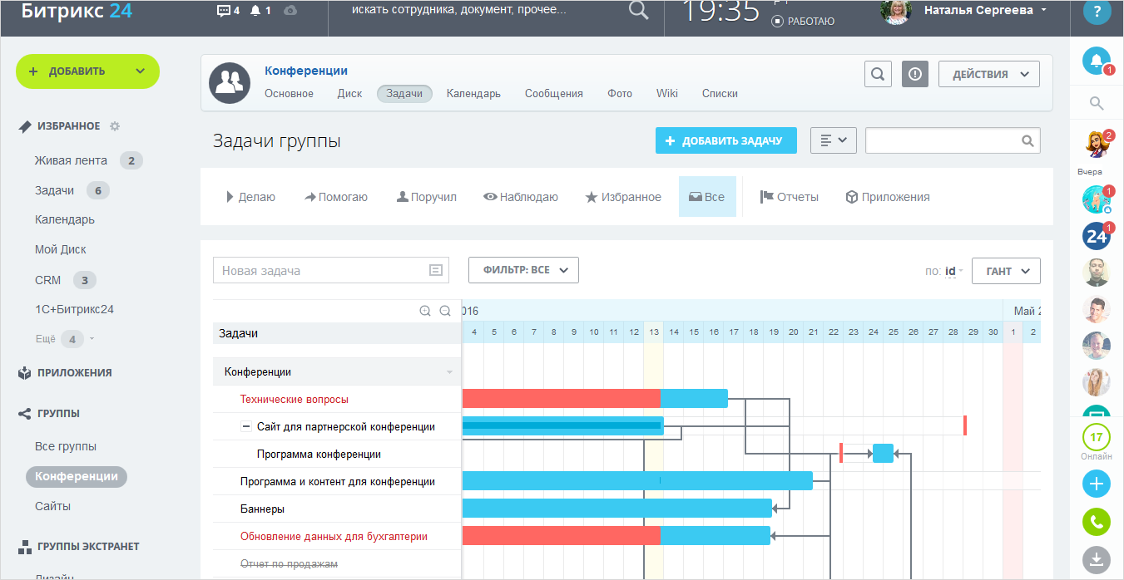Click the green phone call button

(x=1097, y=522)
